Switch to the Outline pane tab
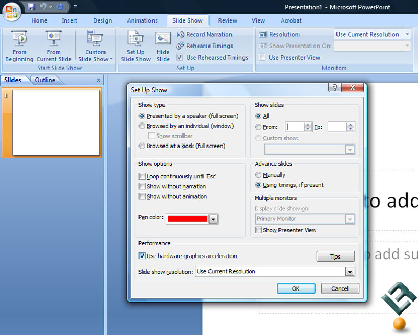This screenshot has width=418, height=335. click(45, 80)
